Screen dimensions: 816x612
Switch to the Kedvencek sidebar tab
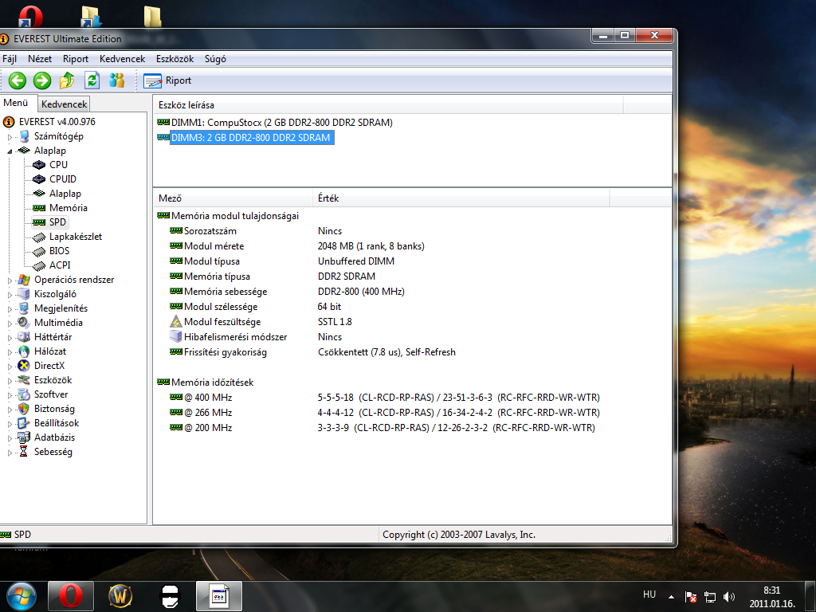64,104
